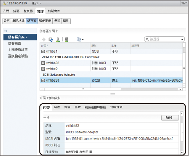Image resolution: width=189 pixels, height=156 pixels.
Task: Click the PIIX4 IDE Controller group heading
Action: pos(71,57)
